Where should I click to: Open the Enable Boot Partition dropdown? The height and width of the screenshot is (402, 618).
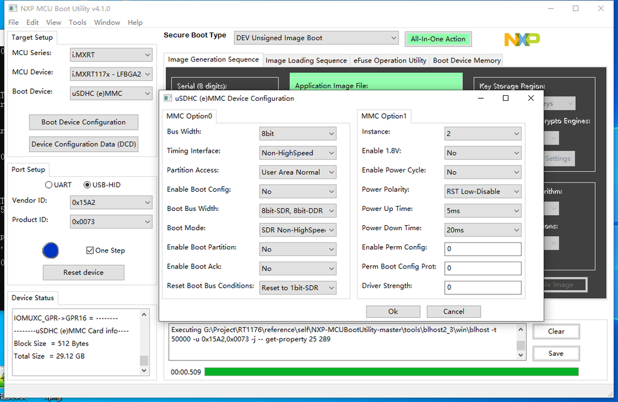click(298, 249)
